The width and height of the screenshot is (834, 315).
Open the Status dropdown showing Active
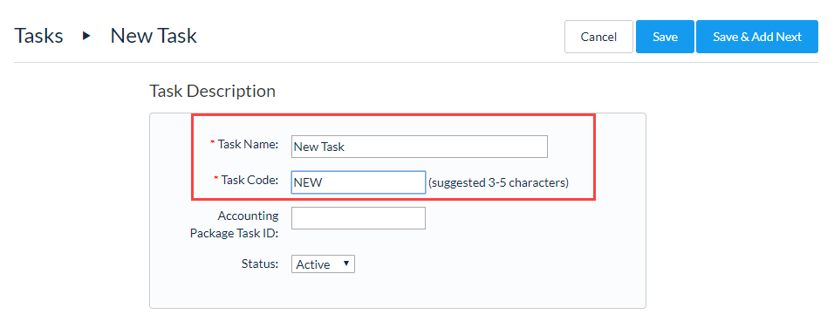323,264
